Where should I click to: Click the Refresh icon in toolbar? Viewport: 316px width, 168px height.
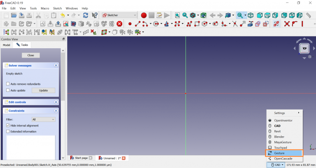[86, 15]
